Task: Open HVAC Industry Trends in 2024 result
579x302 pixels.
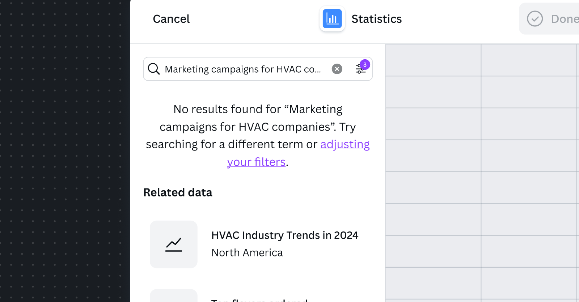Action: pyautogui.click(x=284, y=235)
